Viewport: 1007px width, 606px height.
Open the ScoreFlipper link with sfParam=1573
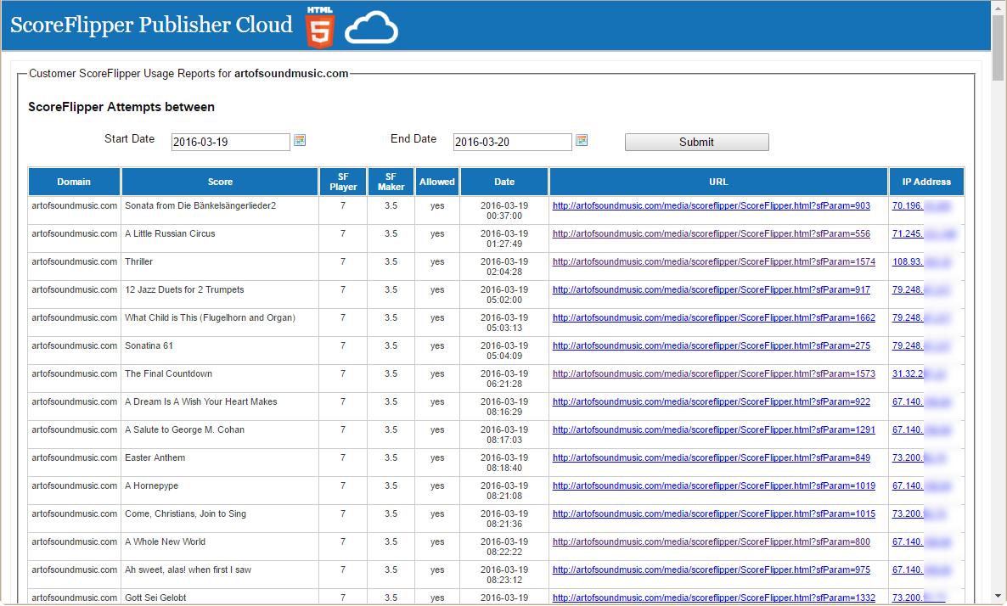(x=713, y=374)
